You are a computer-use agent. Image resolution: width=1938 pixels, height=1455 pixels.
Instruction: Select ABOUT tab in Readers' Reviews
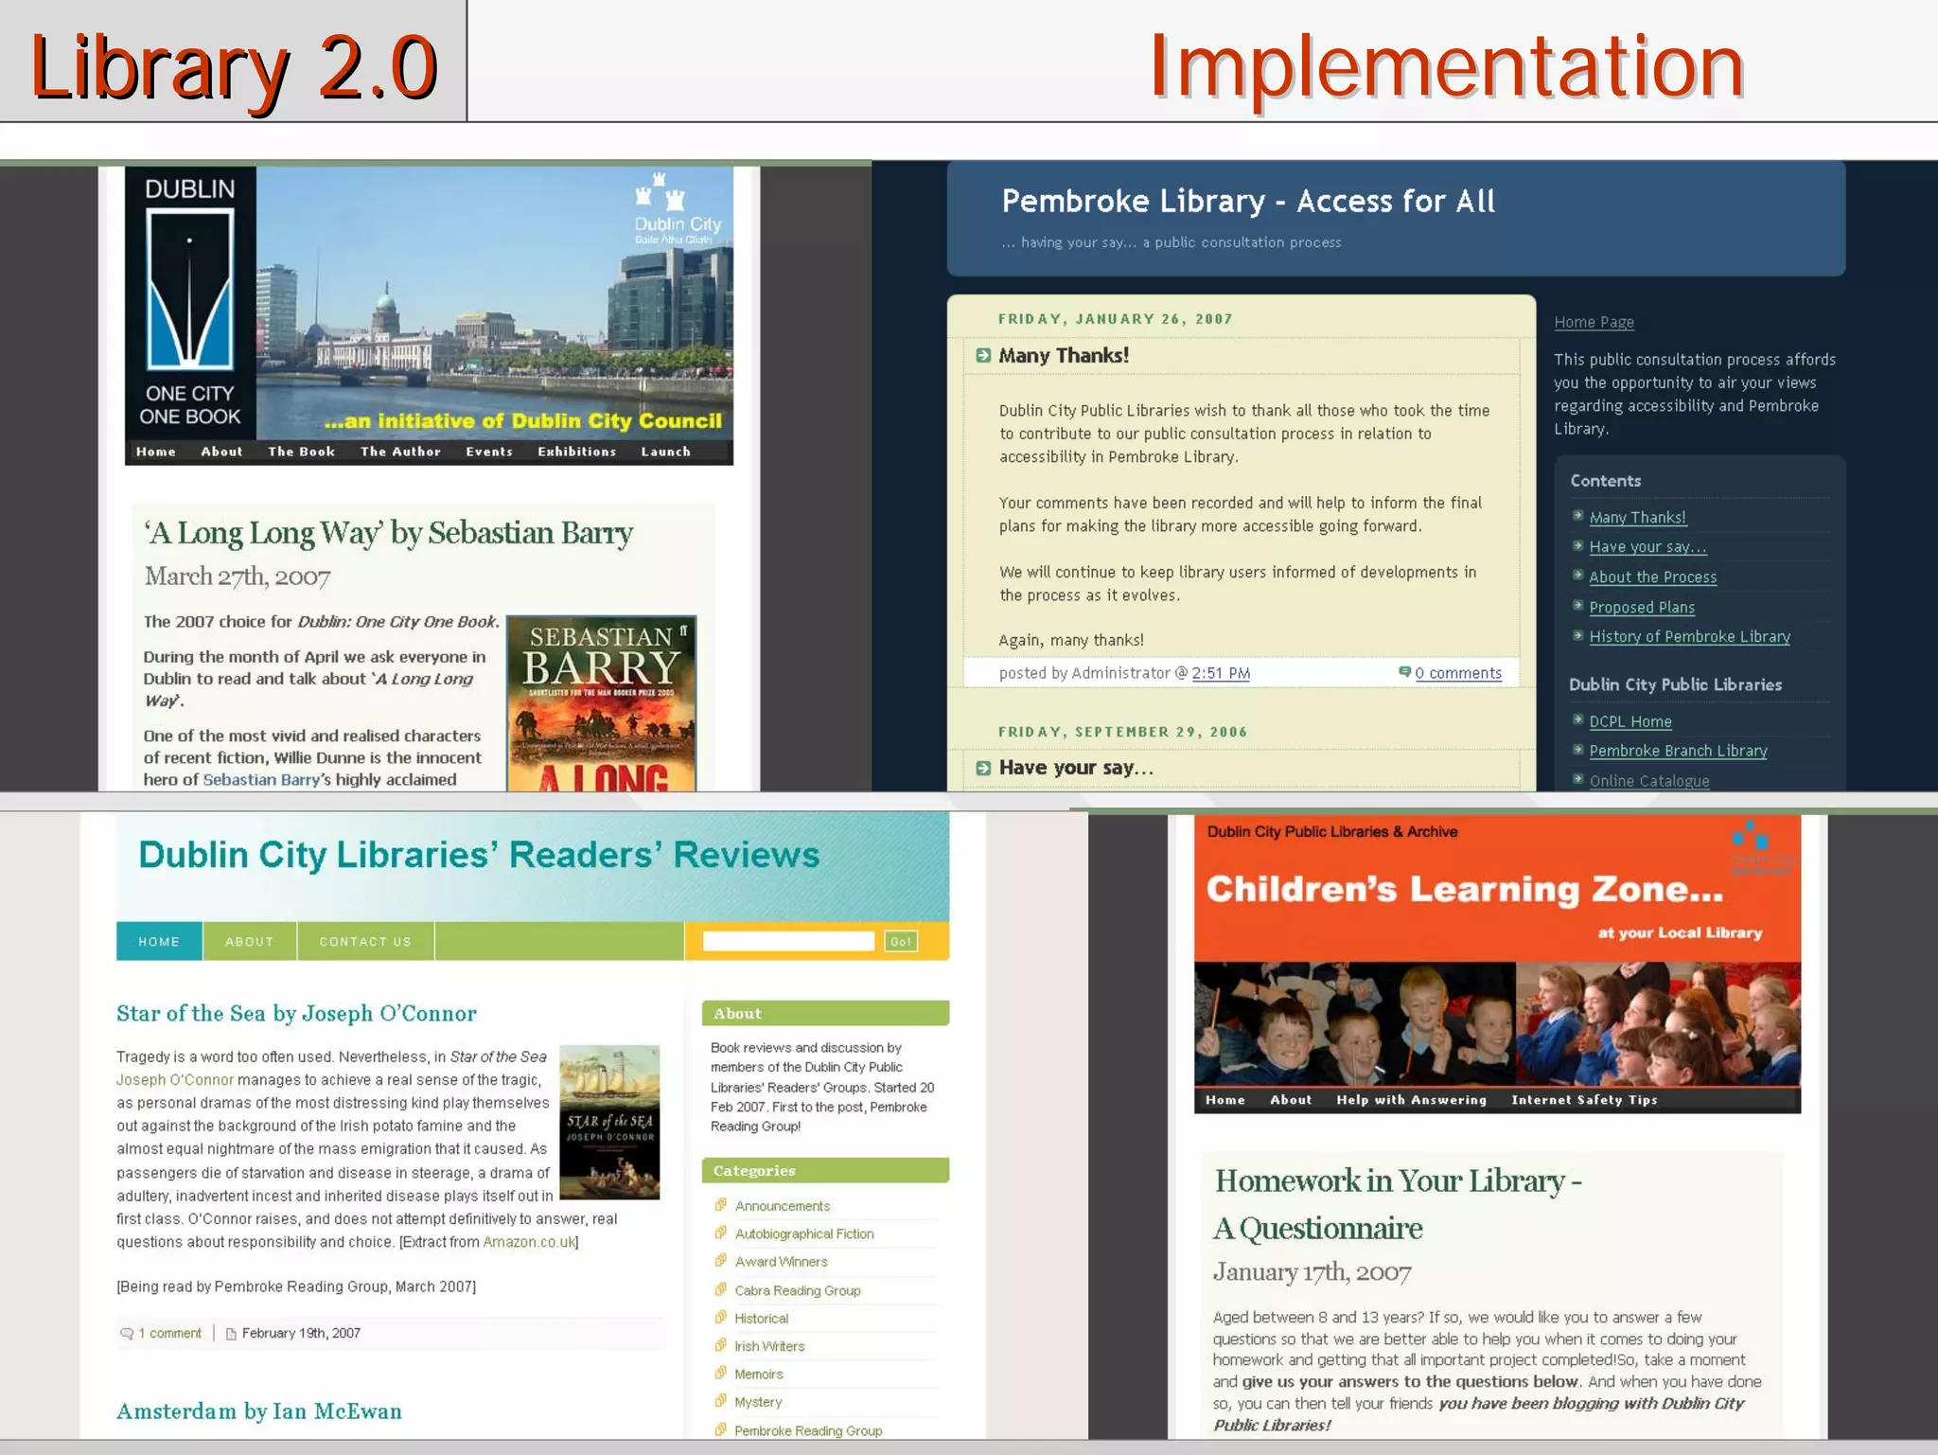point(250,941)
